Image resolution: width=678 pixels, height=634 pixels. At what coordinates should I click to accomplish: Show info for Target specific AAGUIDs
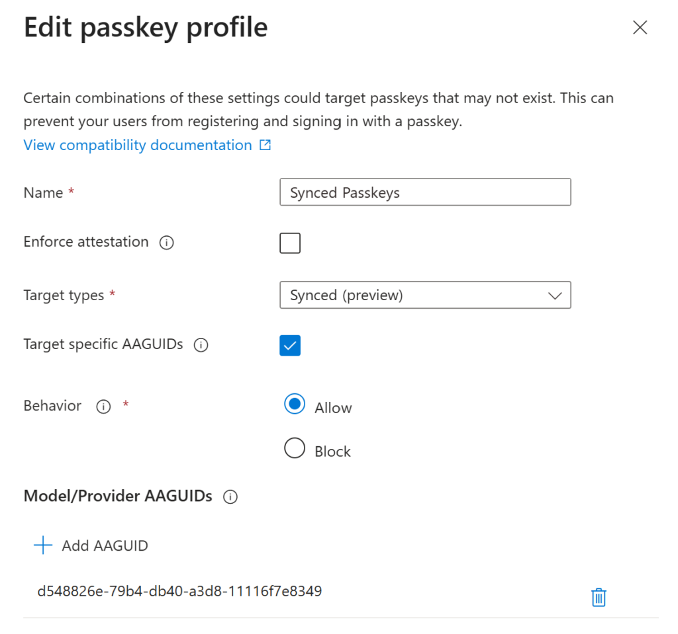click(201, 345)
